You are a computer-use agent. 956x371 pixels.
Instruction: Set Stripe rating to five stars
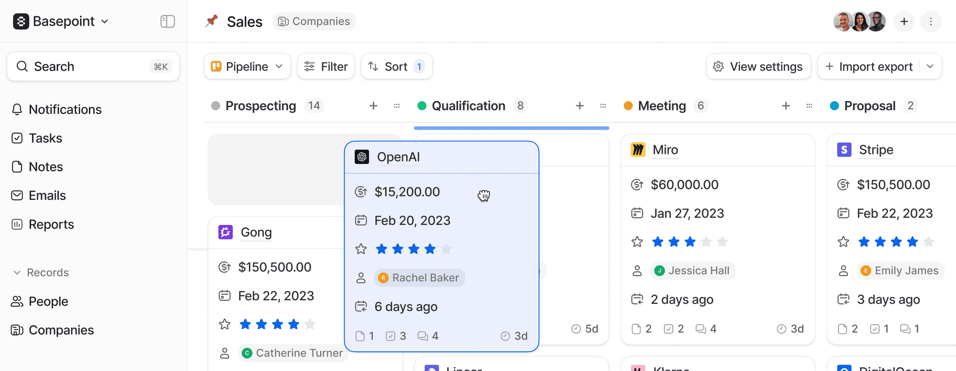coord(929,242)
